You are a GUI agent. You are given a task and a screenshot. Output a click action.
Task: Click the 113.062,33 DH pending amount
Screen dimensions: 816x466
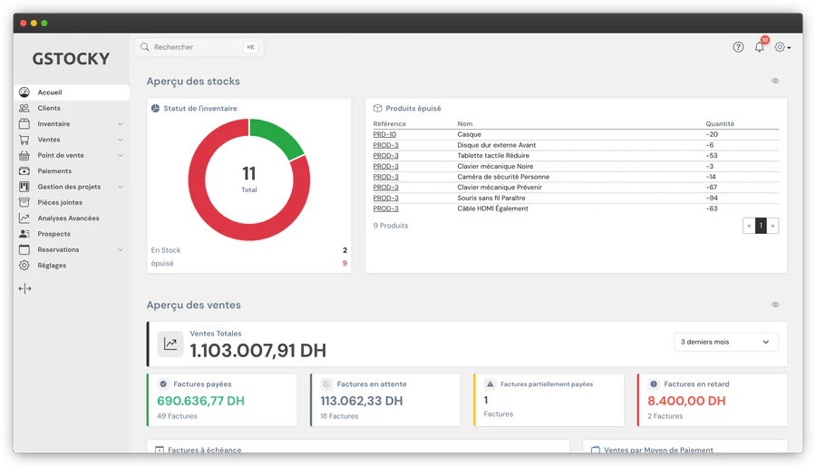pos(362,401)
